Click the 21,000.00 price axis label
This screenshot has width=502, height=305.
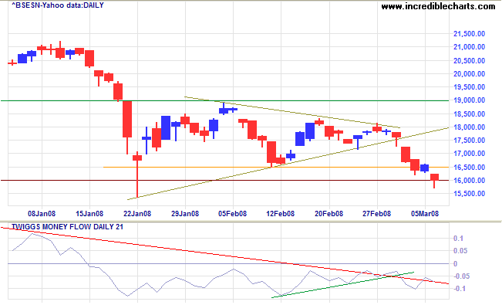[469, 47]
